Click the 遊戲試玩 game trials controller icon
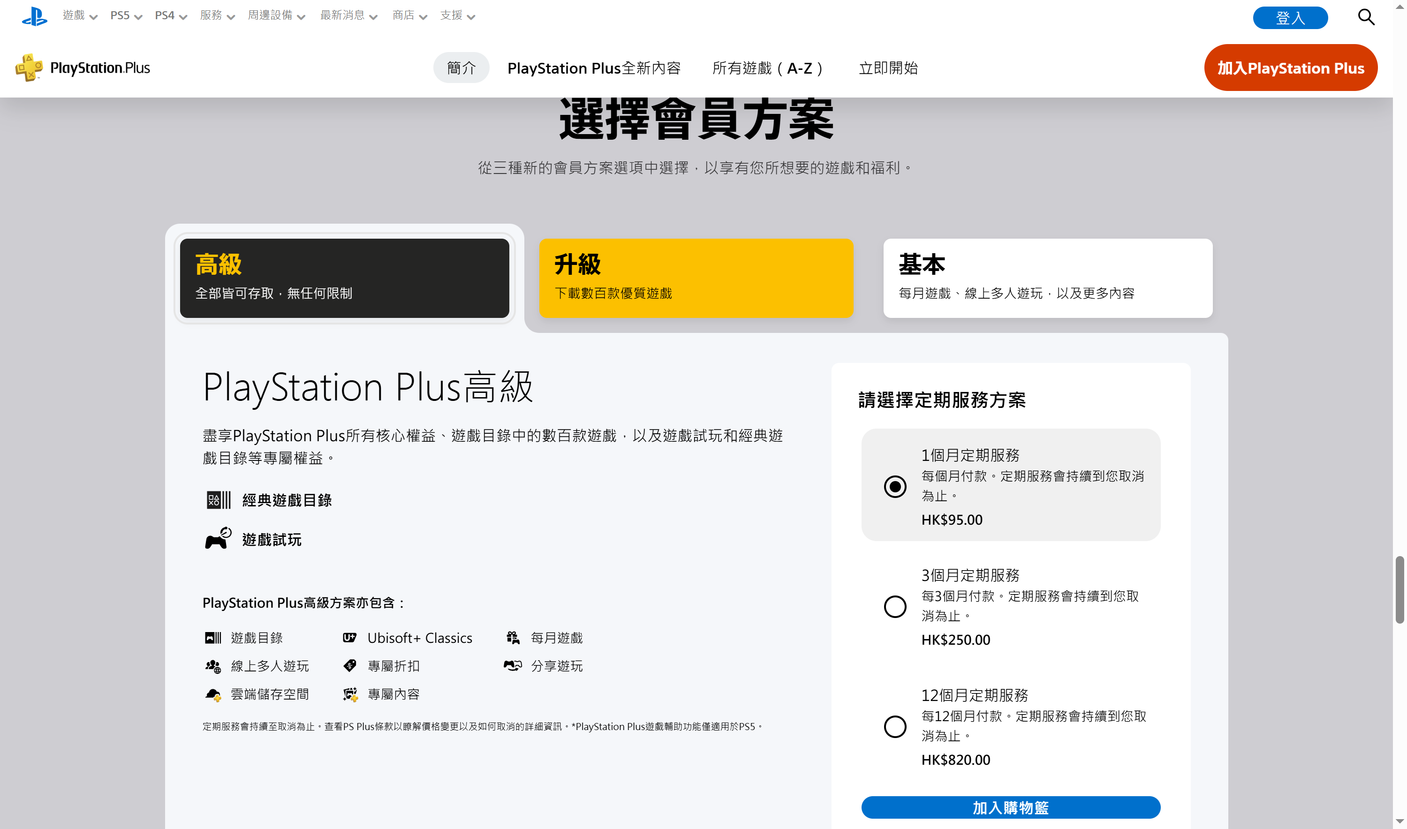The width and height of the screenshot is (1407, 829). click(x=218, y=538)
